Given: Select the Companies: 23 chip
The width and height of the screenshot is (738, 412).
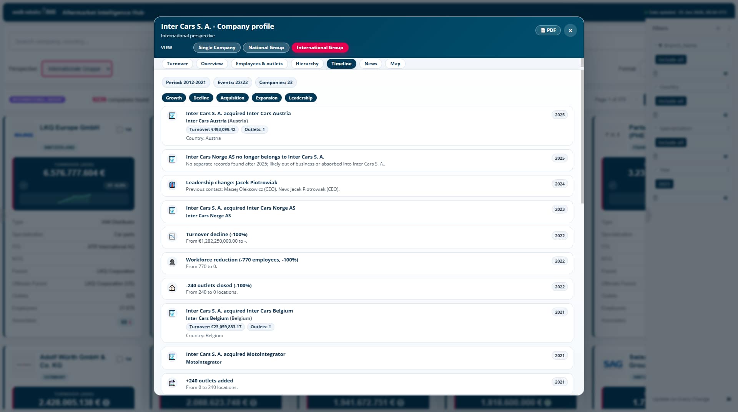Looking at the screenshot, I should [276, 83].
